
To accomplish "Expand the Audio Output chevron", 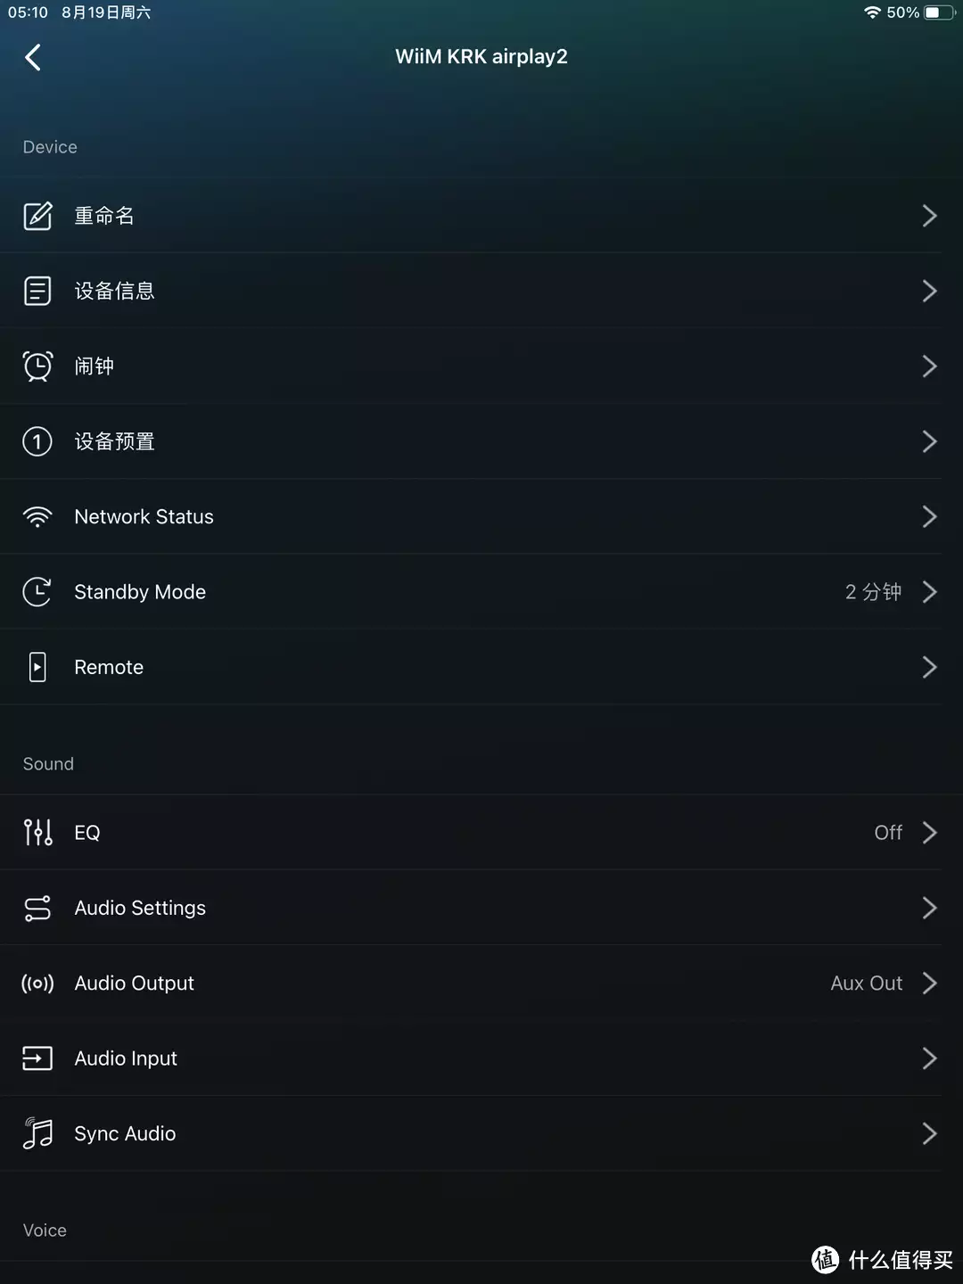I will click(x=930, y=983).
